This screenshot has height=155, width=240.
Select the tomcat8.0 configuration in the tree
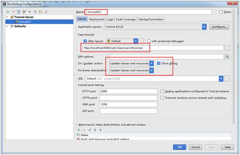coord(39,22)
